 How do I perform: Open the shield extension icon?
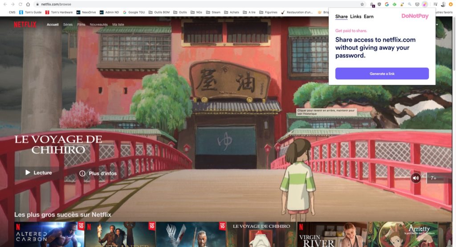point(379,4)
